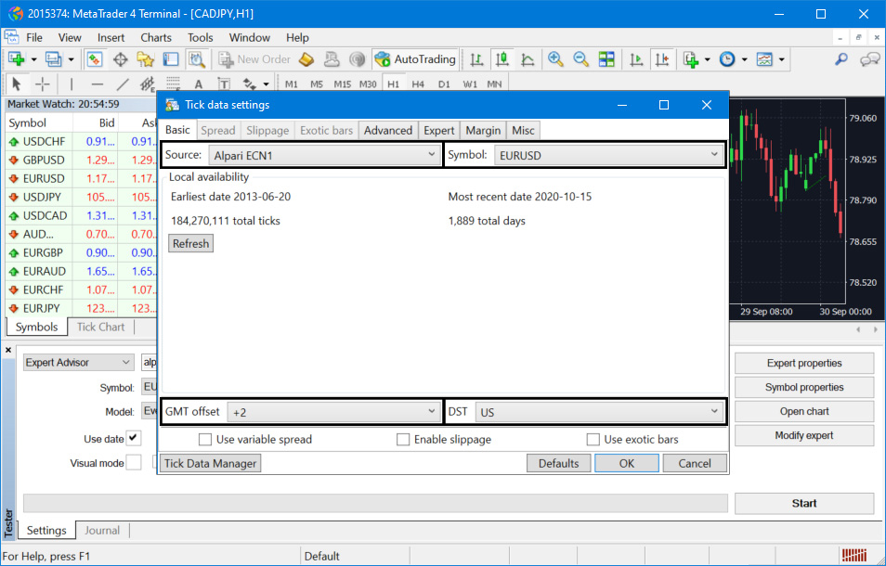Enable Use exotic bars checkbox
Image resolution: width=886 pixels, height=566 pixels.
coord(593,439)
